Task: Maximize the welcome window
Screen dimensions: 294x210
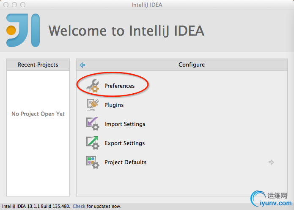Action: (22, 5)
